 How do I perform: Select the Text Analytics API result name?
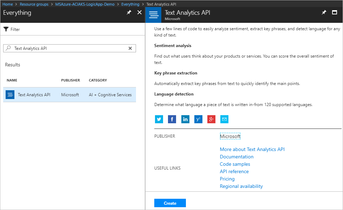34,94
